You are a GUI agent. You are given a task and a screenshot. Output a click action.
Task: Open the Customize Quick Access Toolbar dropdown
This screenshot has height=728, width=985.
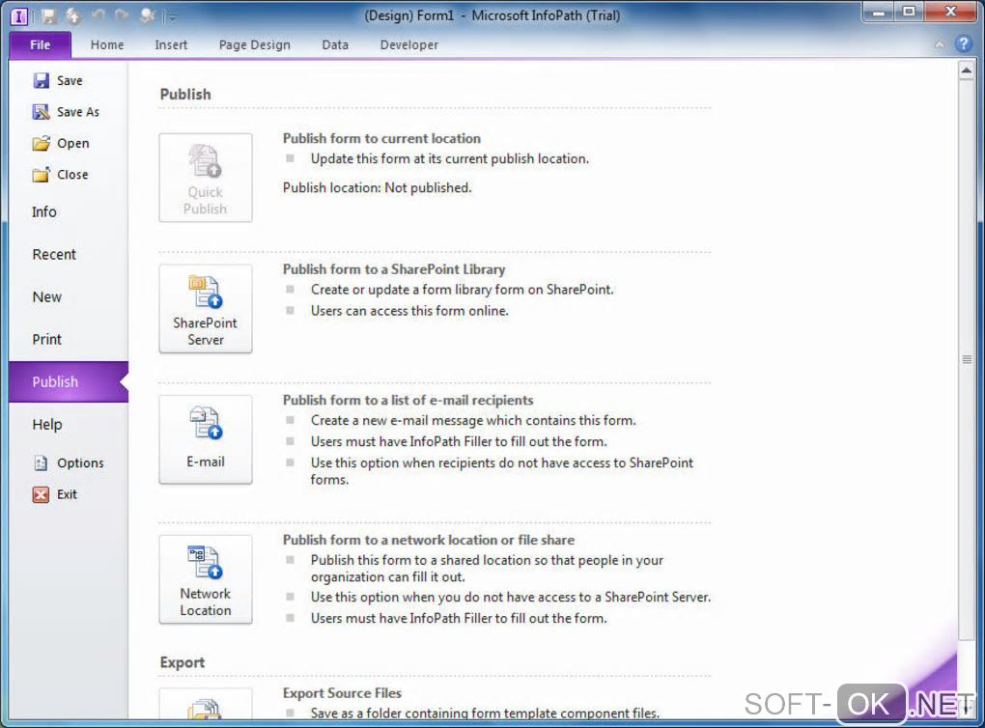172,17
